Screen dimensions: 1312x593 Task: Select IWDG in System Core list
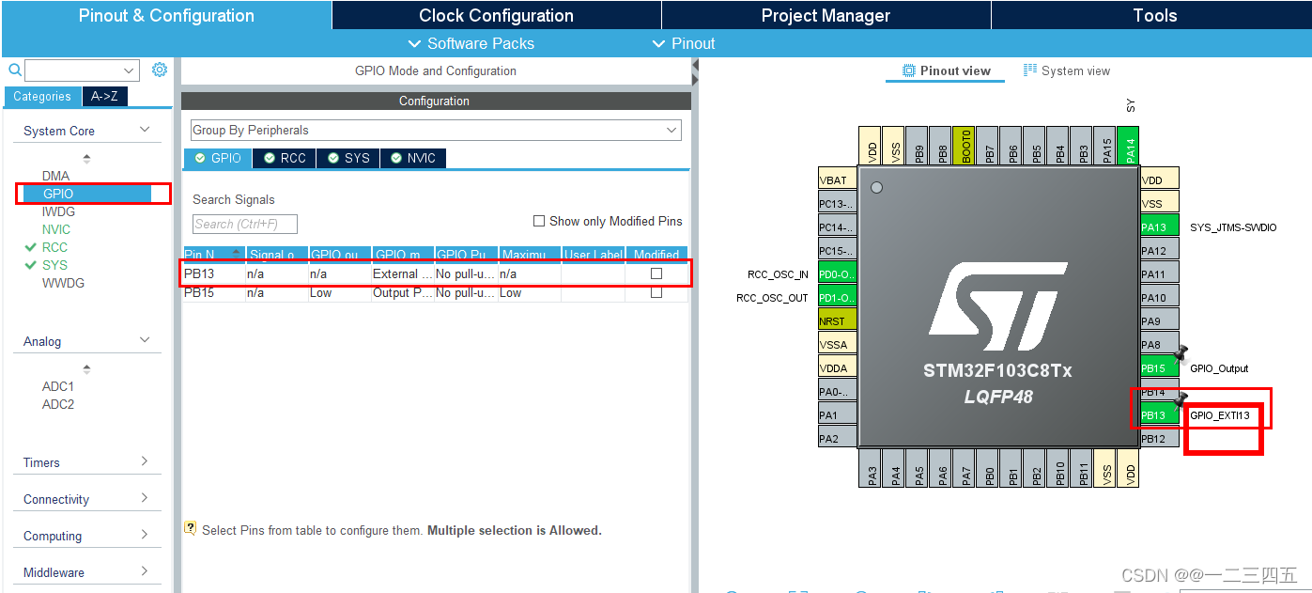[58, 211]
